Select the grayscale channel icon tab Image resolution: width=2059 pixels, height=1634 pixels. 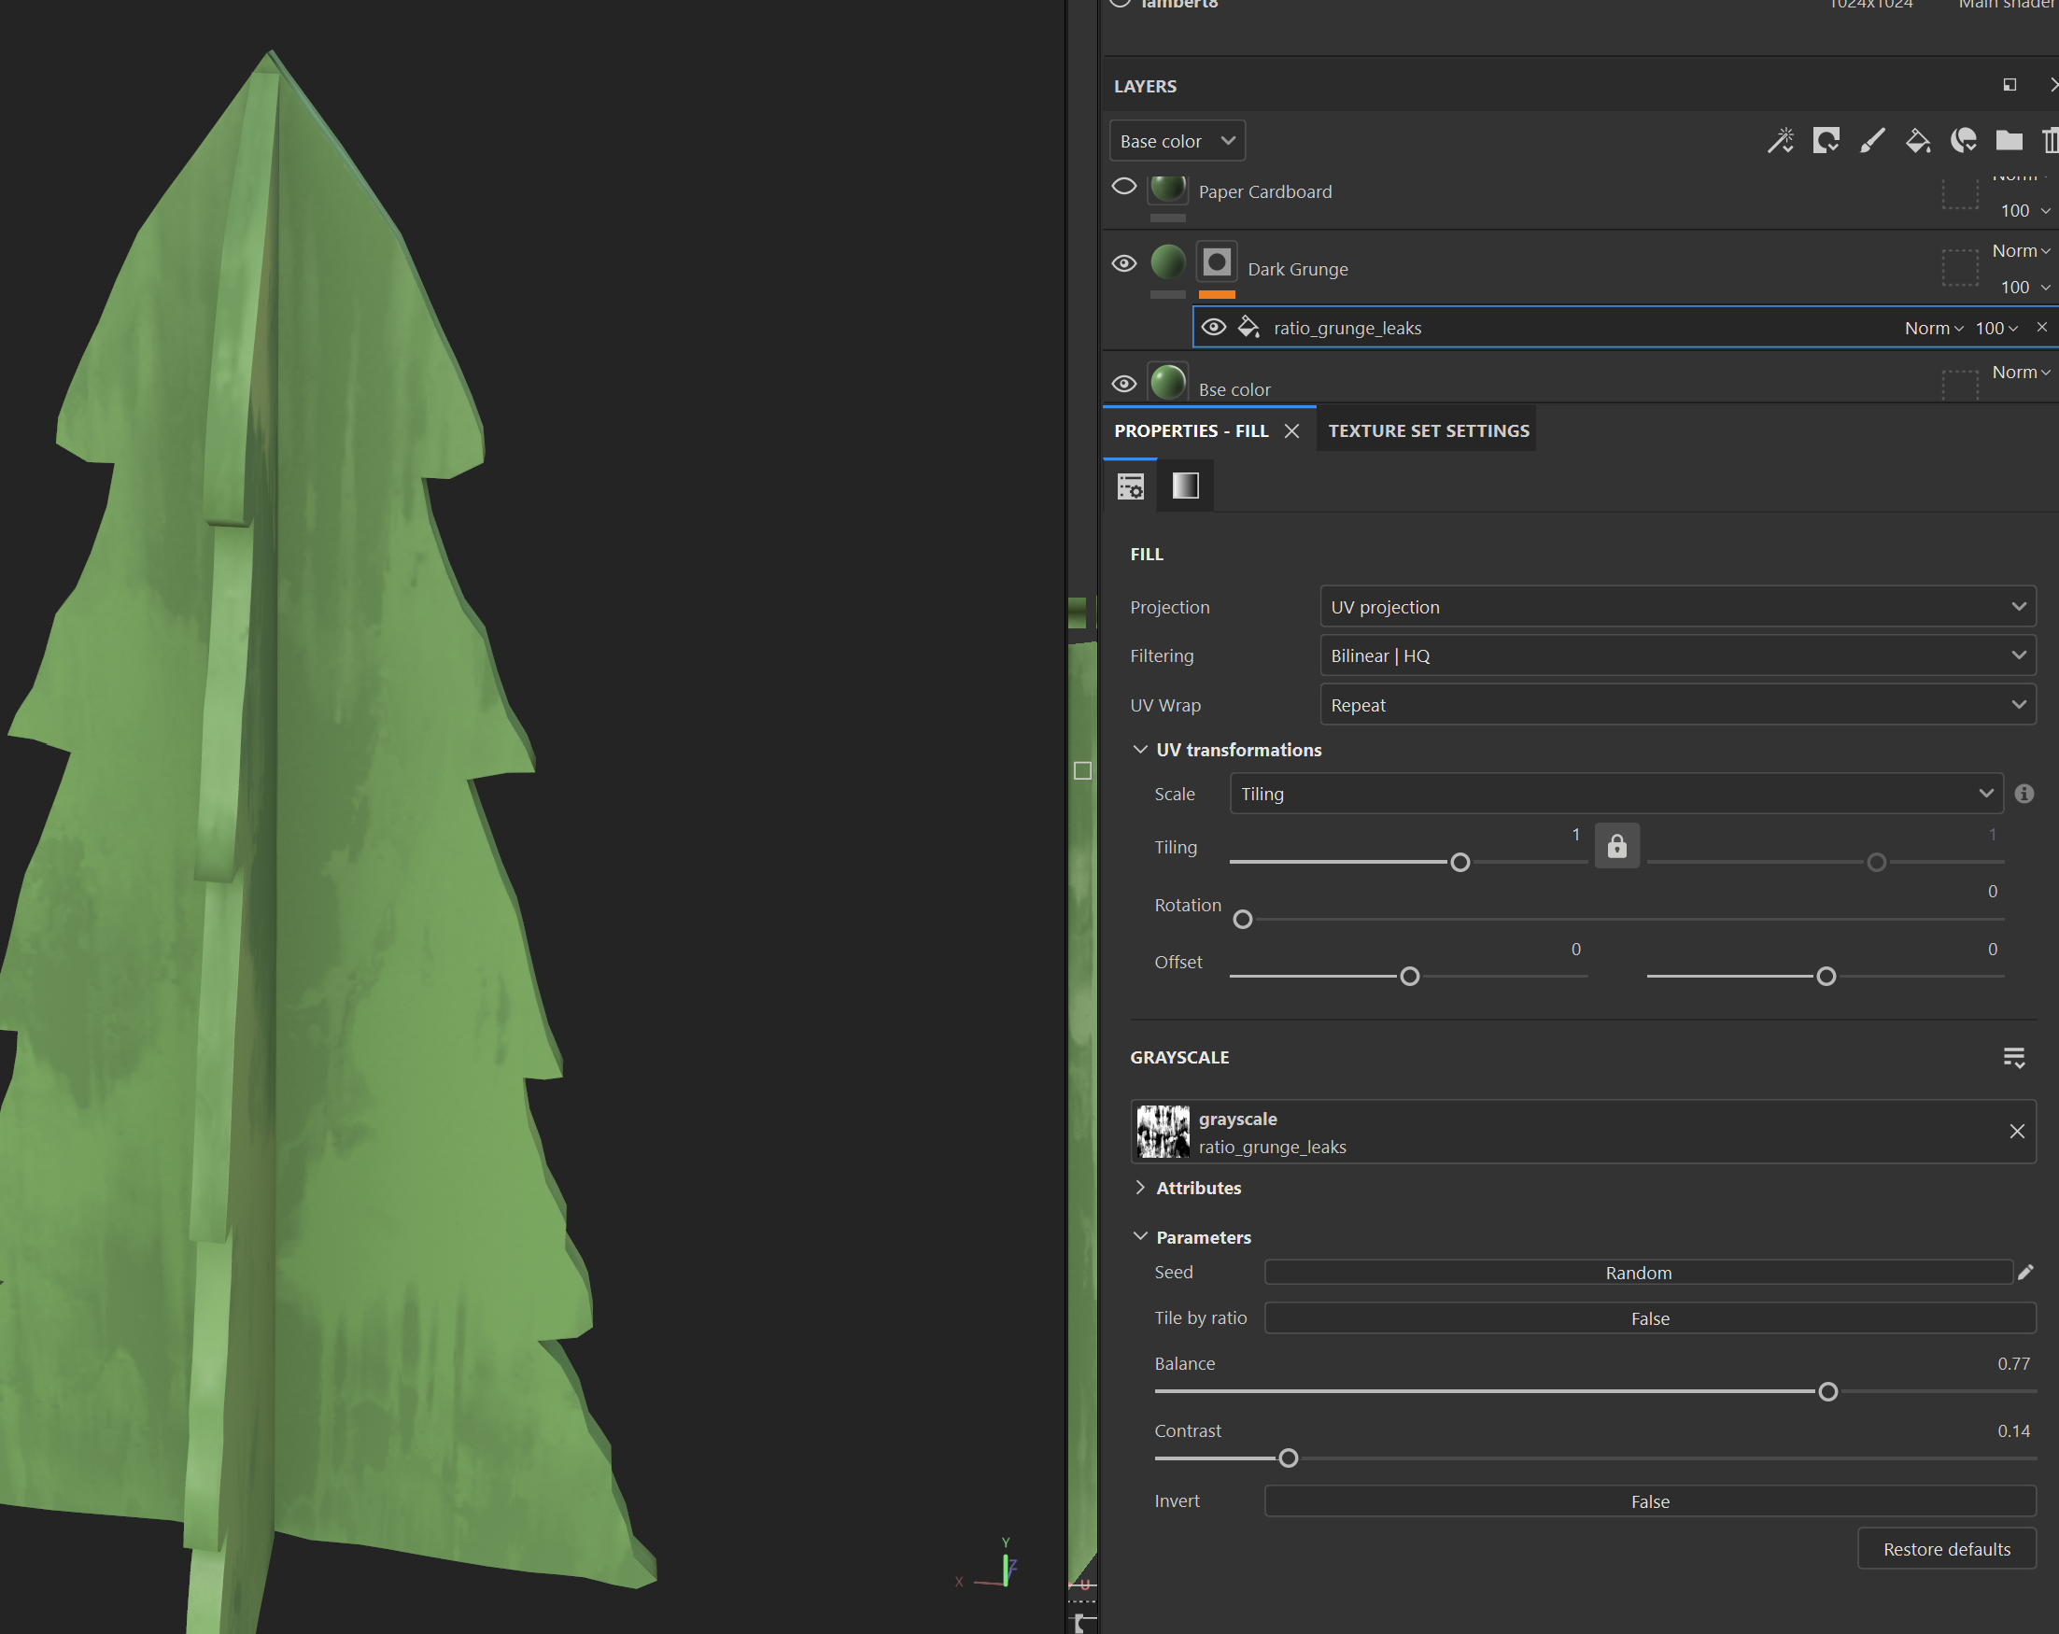click(1185, 486)
